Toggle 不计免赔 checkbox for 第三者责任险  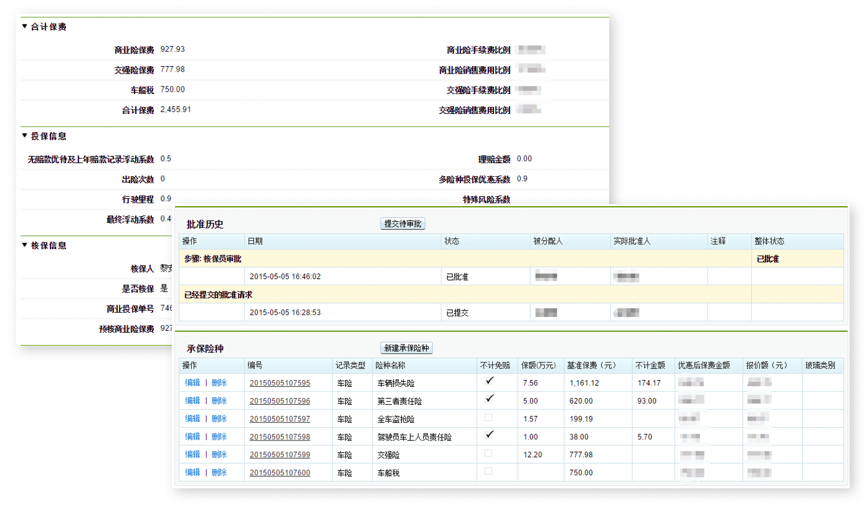(490, 399)
